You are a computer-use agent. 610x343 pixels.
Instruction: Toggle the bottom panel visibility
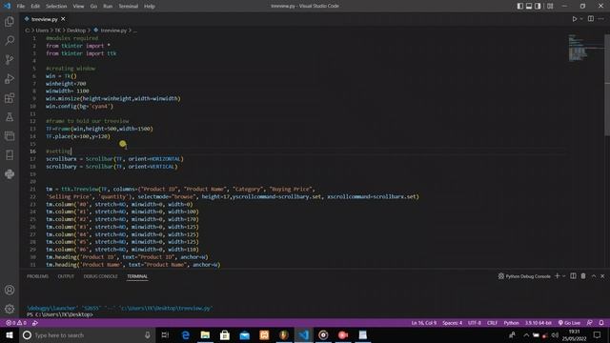529,6
